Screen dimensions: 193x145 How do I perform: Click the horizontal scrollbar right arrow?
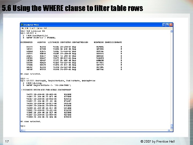[x=169, y=130]
